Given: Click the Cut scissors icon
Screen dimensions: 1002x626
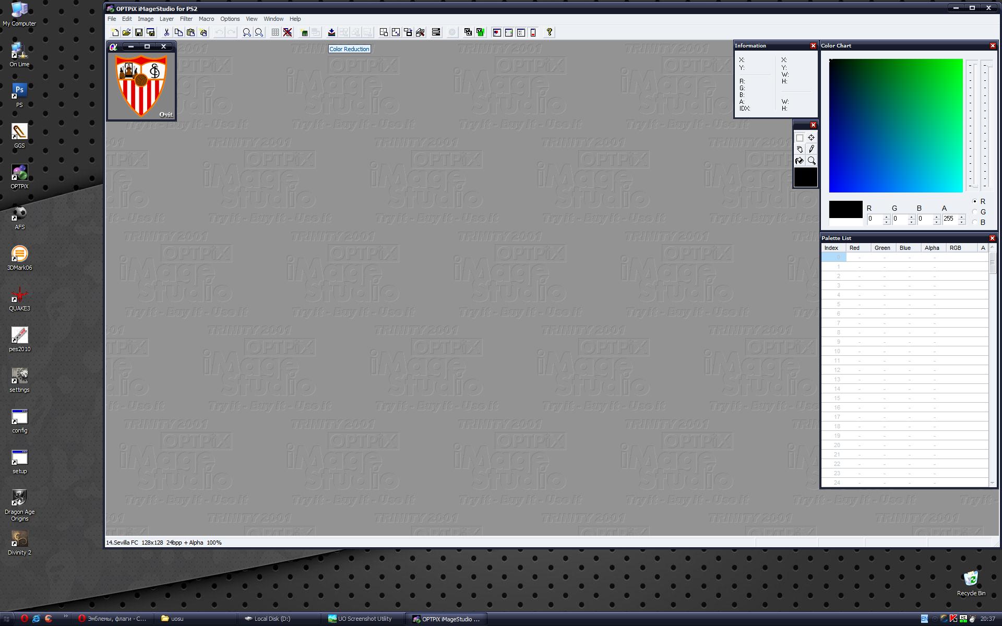Looking at the screenshot, I should click(x=166, y=32).
